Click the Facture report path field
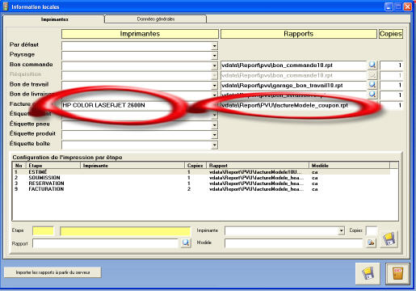416x291 pixels. click(293, 105)
